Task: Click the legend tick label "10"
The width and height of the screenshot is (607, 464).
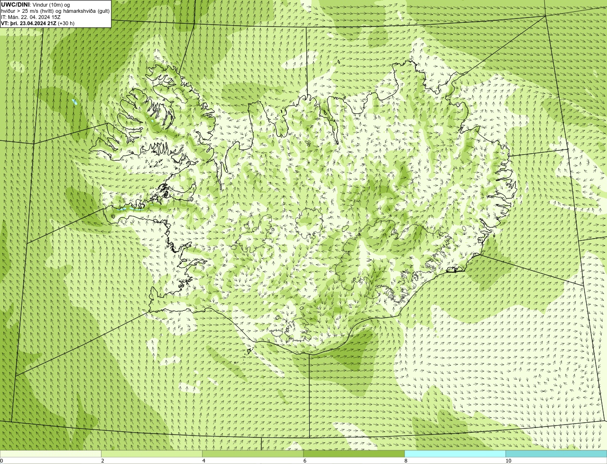Action: (508, 461)
